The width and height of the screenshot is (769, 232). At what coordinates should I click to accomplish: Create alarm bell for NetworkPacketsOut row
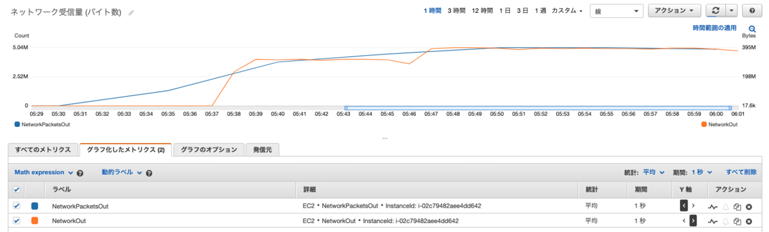[x=726, y=206]
